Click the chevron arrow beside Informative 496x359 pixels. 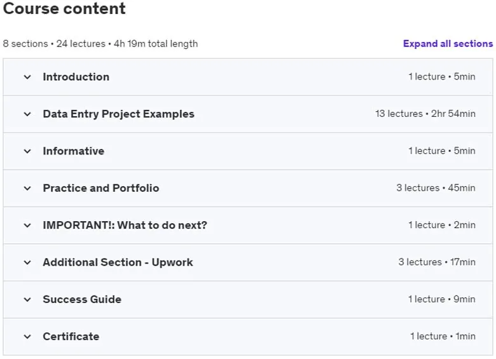tap(27, 151)
